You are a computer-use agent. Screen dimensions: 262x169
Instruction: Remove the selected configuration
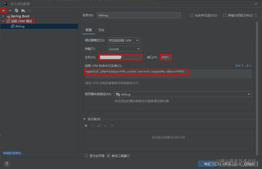10,11
